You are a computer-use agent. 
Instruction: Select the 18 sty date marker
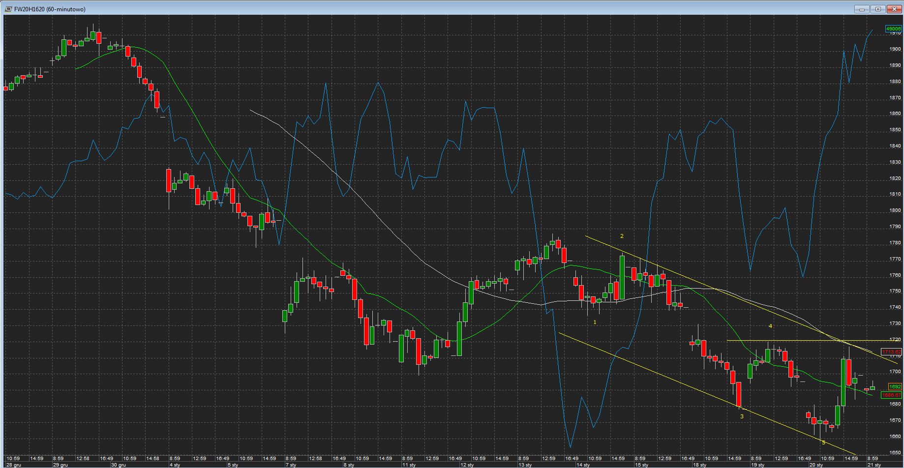[x=699, y=465]
